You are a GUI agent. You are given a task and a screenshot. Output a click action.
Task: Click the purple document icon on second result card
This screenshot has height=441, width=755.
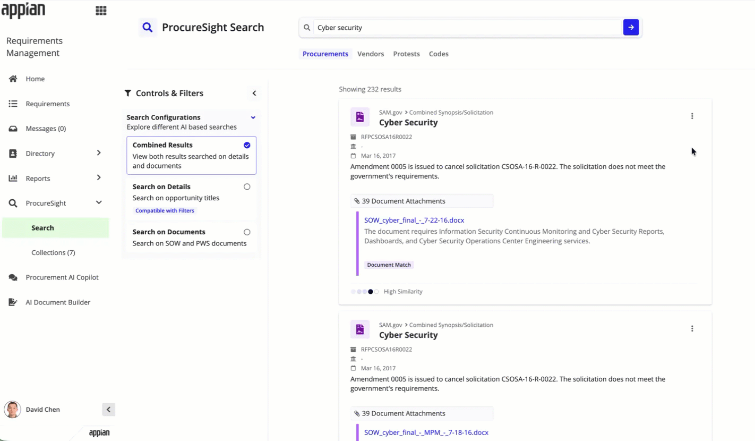click(360, 329)
